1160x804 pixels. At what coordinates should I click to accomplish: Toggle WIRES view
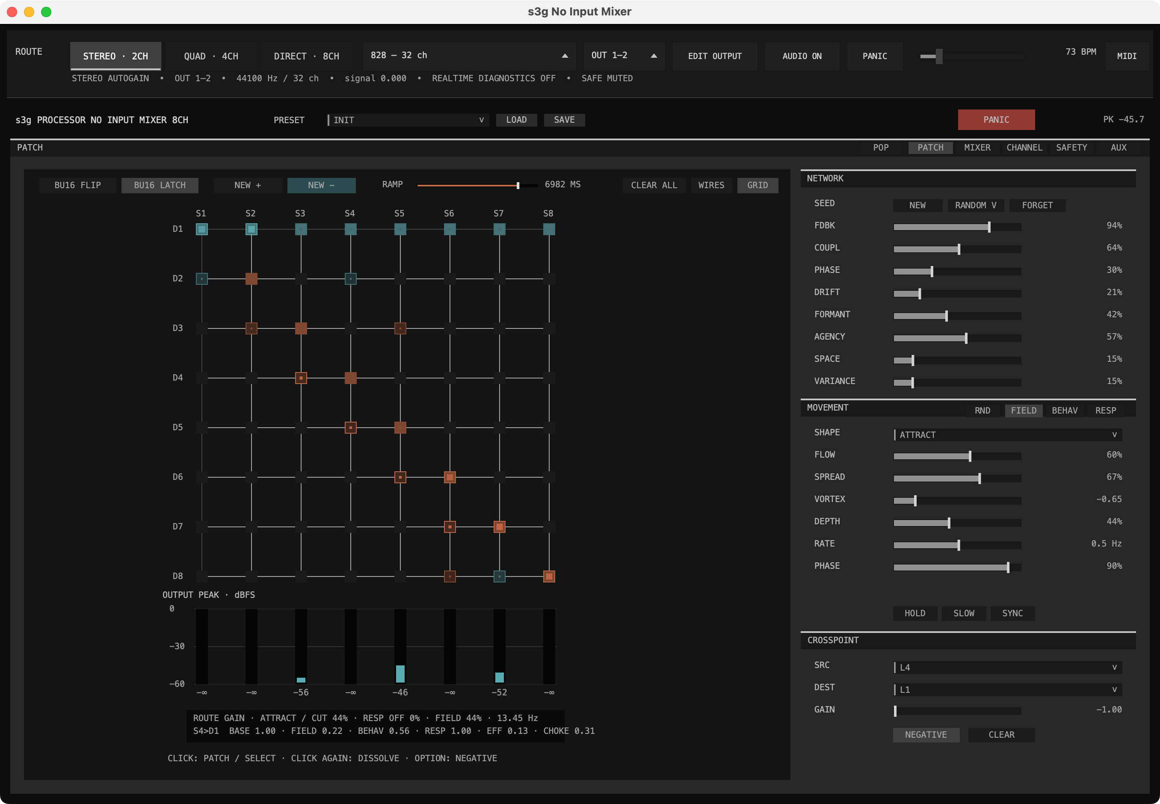711,185
